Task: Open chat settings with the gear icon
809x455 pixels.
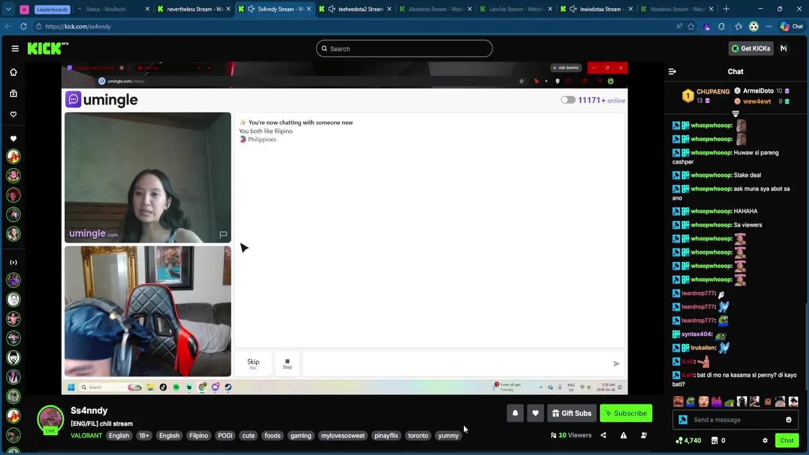Action: (765, 440)
